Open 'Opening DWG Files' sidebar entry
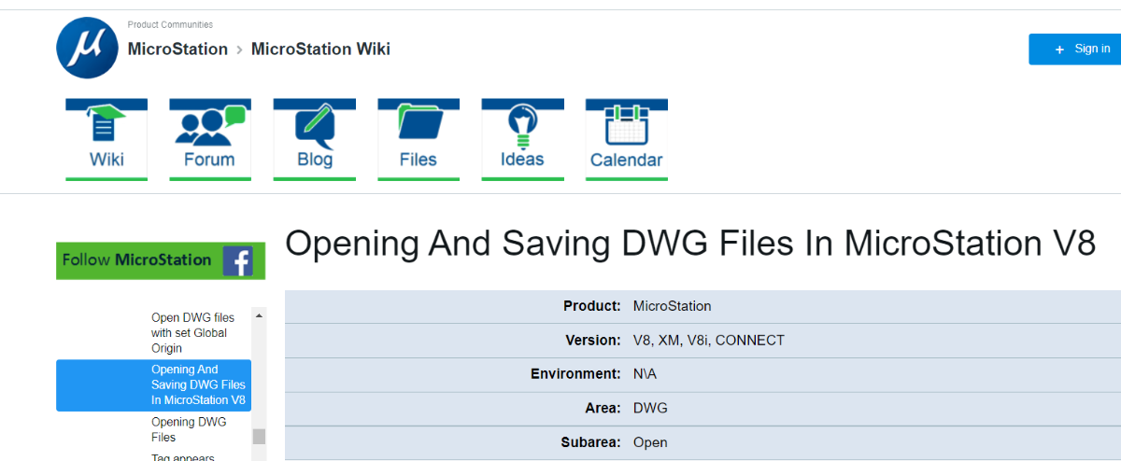The width and height of the screenshot is (1121, 461). tap(189, 429)
